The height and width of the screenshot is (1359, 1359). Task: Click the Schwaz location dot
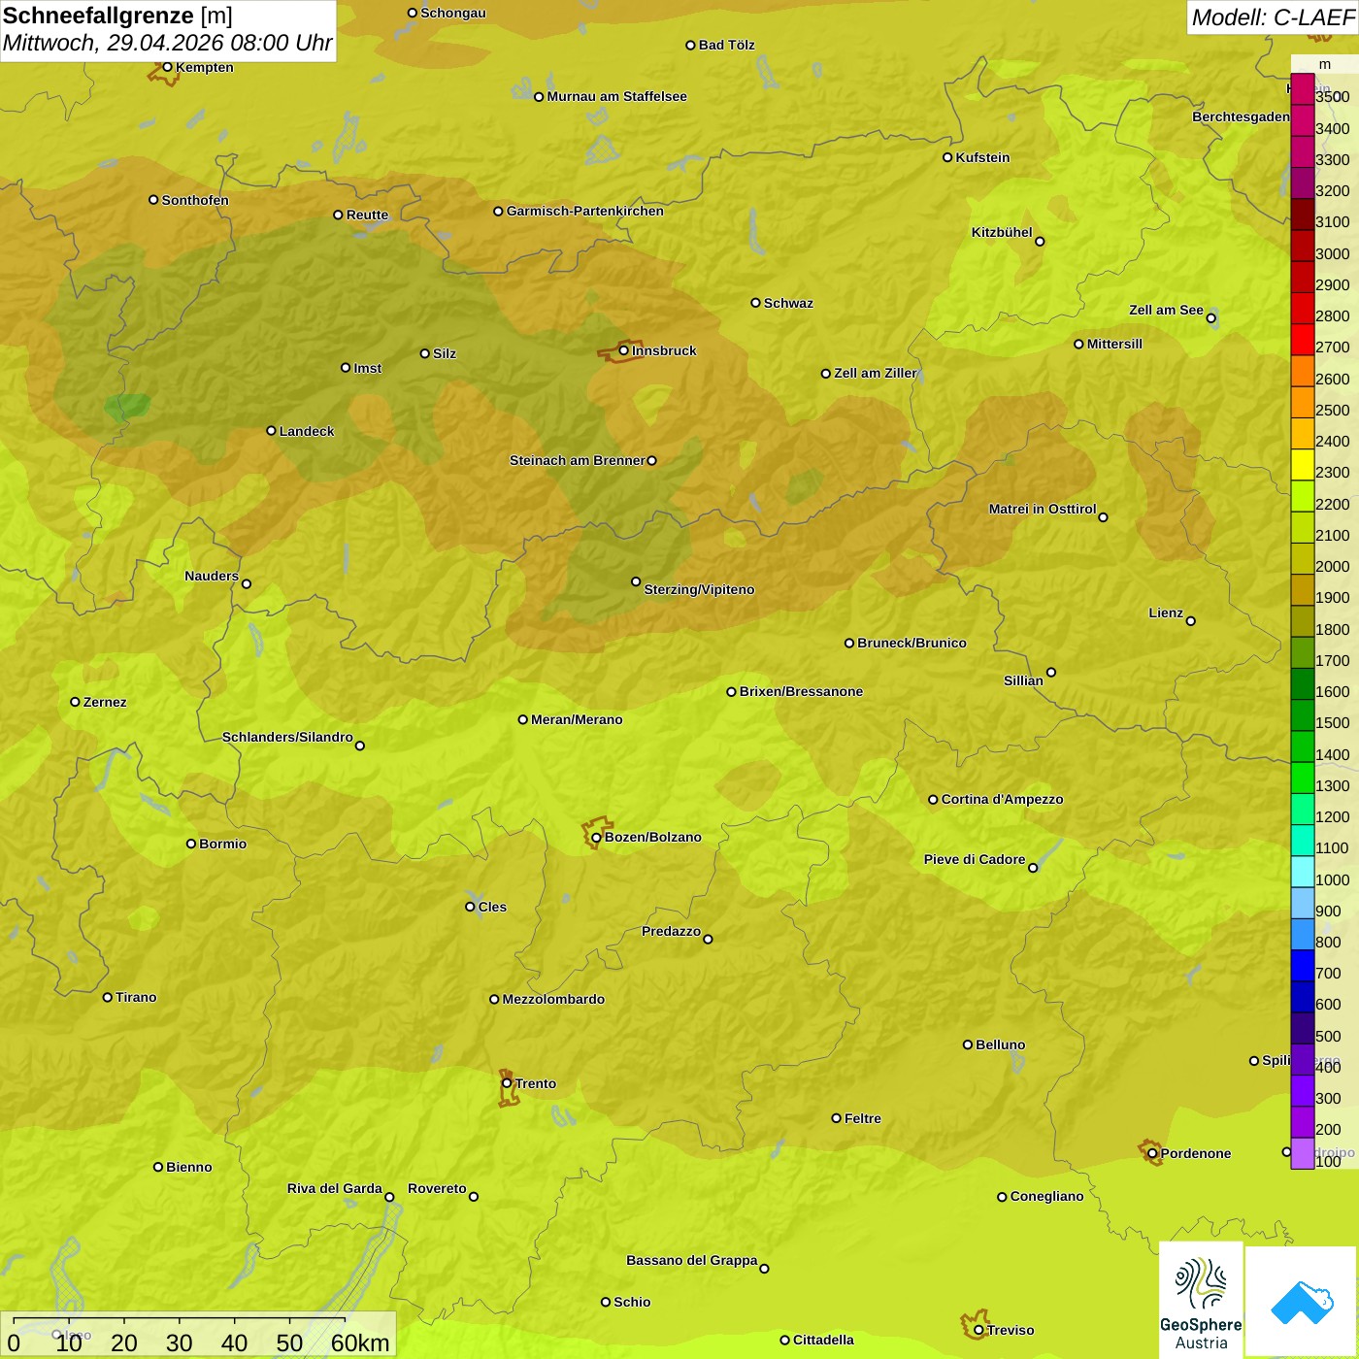click(755, 303)
